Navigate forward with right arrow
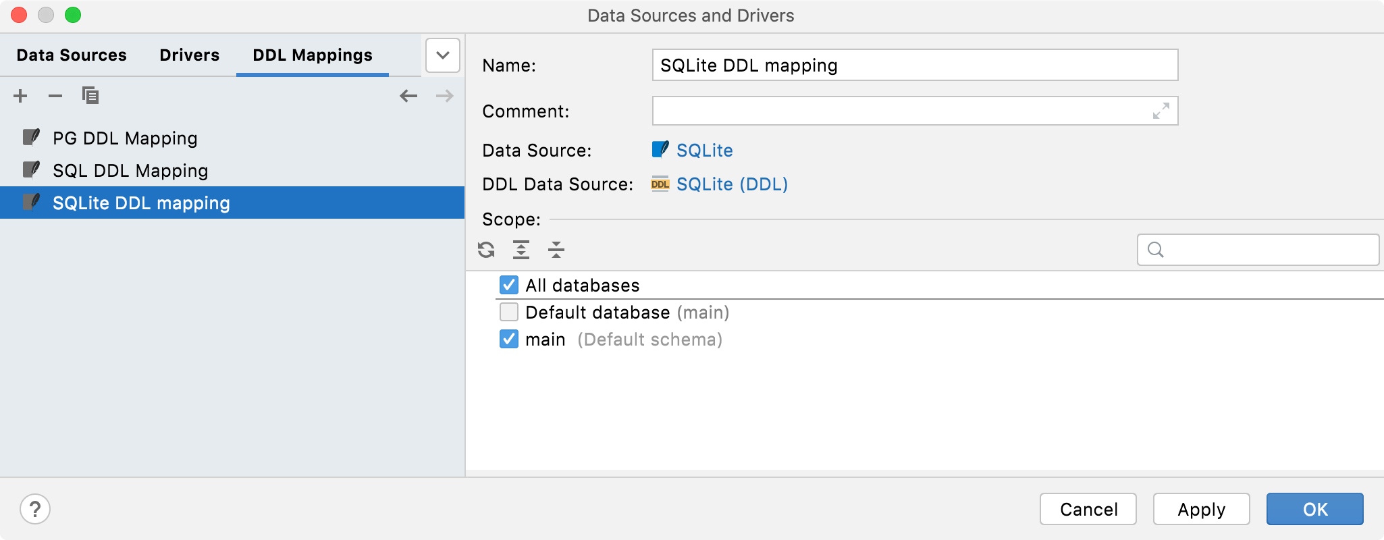The image size is (1384, 540). coord(445,96)
